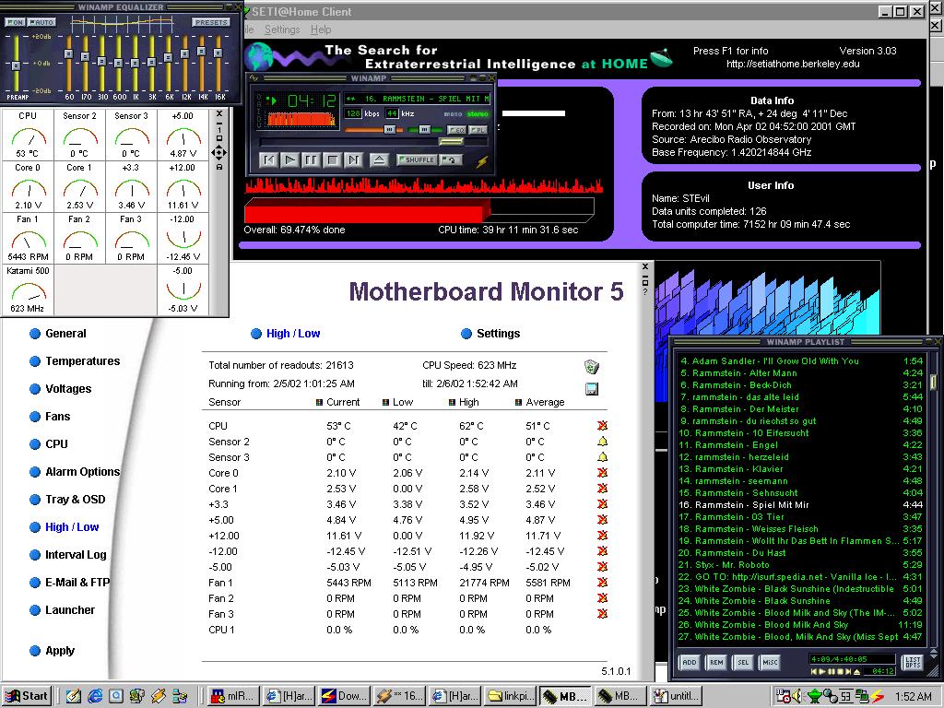
Task: Select playlist track Rammstein - Engel
Action: [x=800, y=445]
